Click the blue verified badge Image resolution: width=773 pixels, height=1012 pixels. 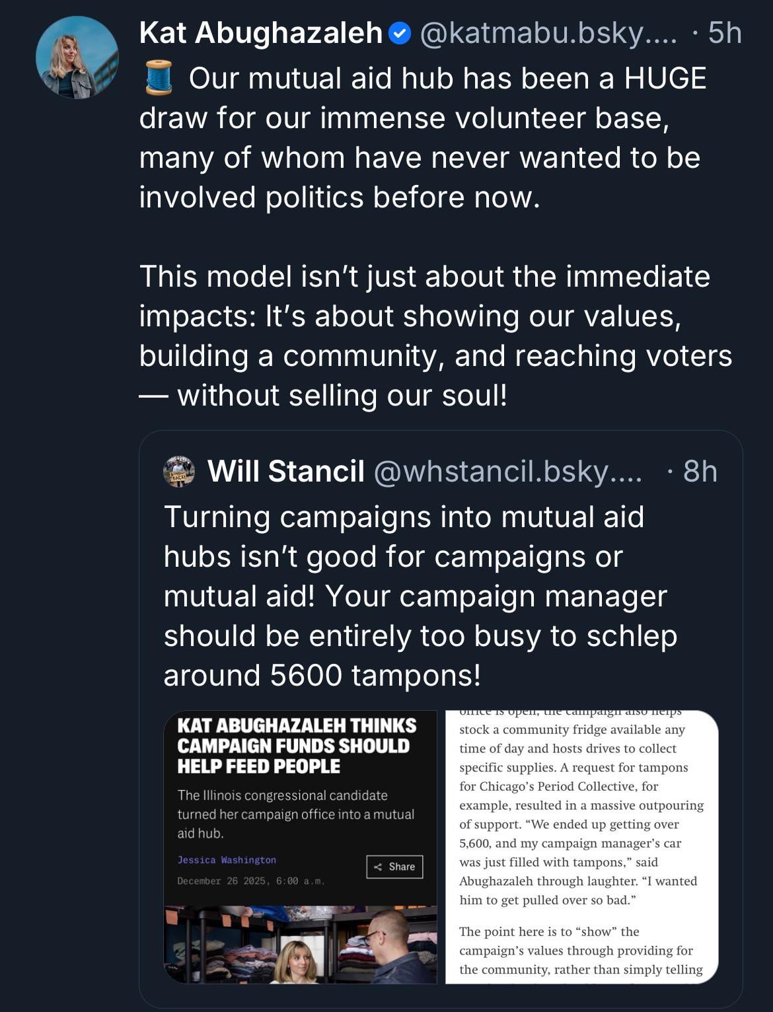[x=400, y=33]
